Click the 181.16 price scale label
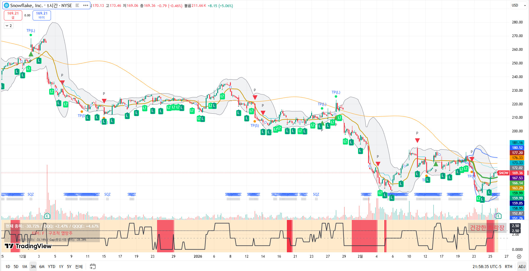This screenshot has height=271, width=529. (517, 143)
